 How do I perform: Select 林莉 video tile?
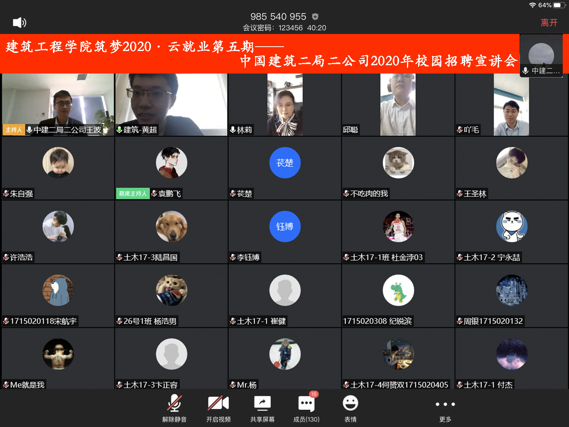tap(285, 105)
